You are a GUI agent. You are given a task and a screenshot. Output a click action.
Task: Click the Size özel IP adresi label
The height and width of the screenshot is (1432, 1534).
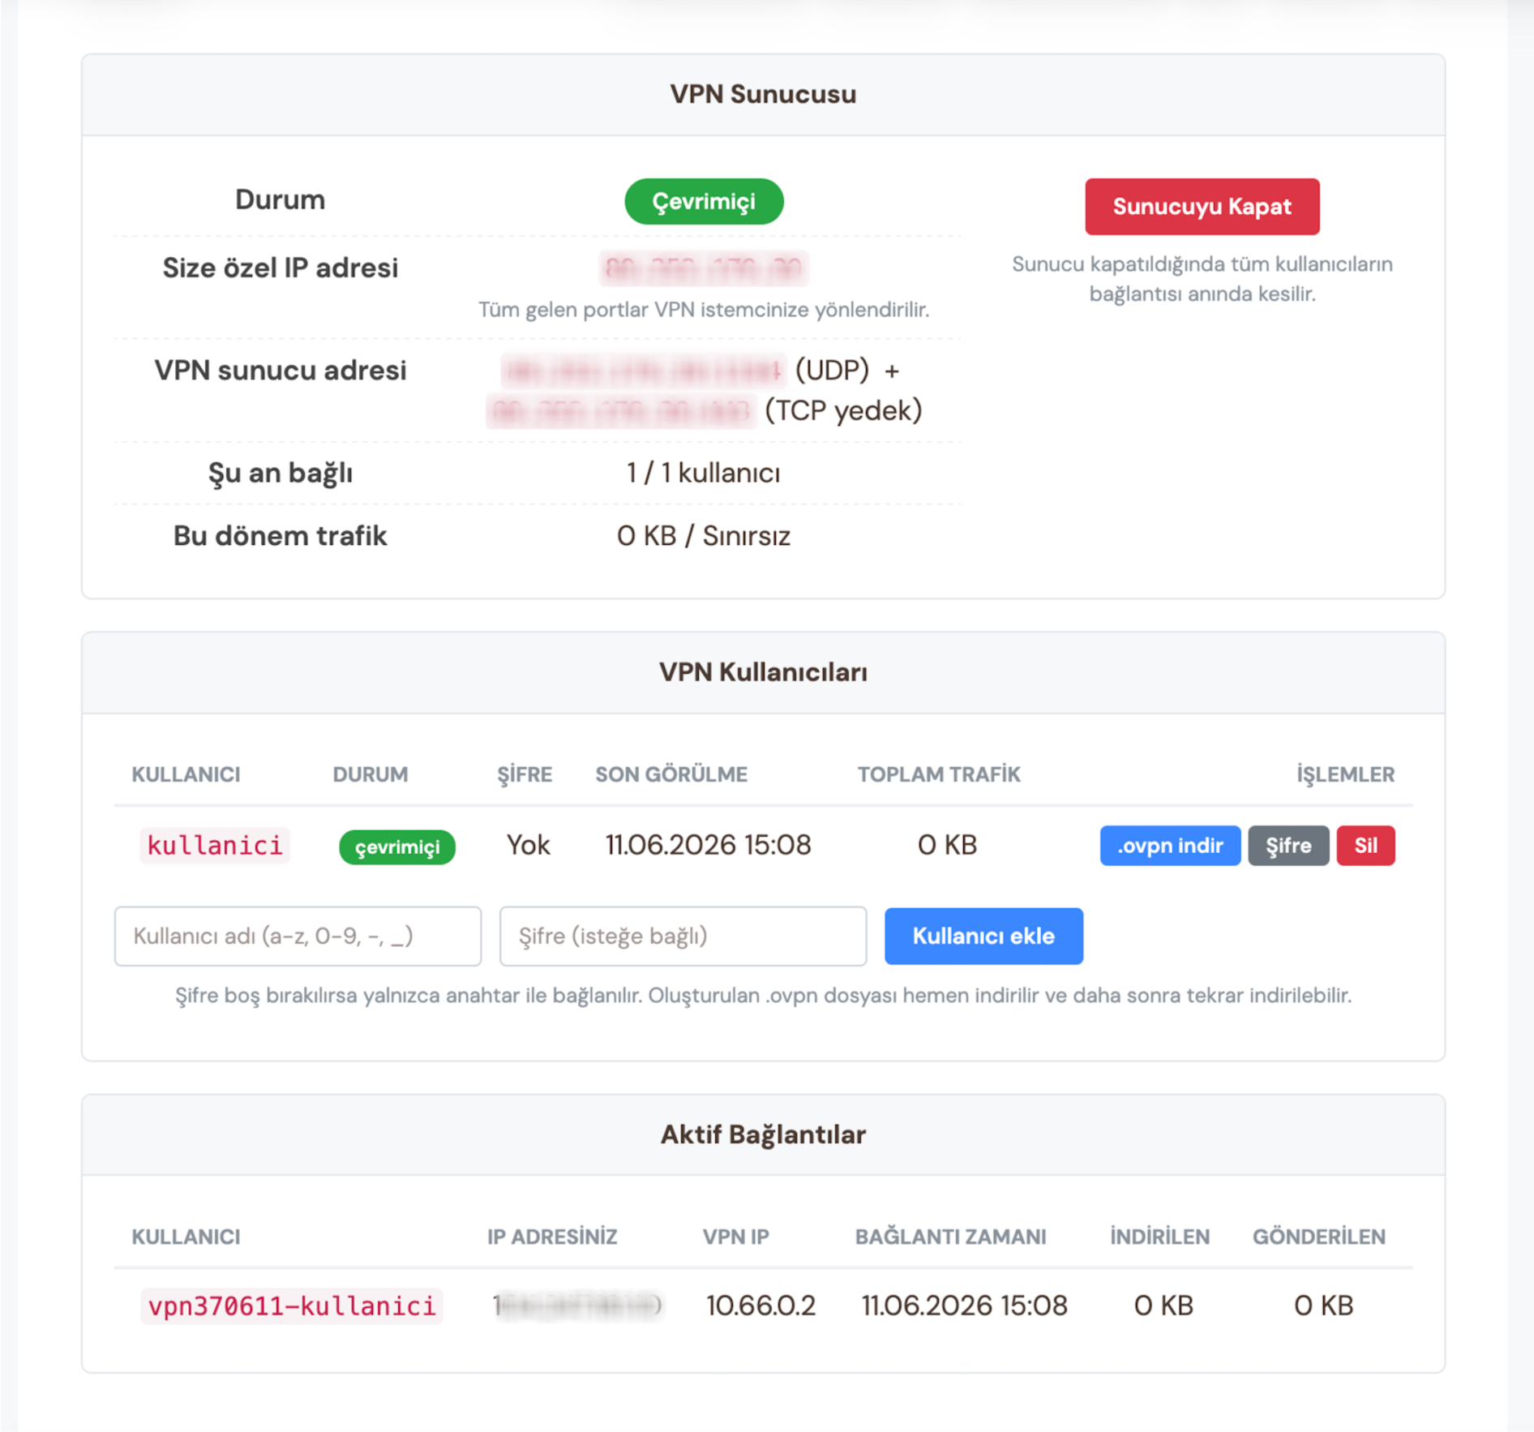click(281, 268)
